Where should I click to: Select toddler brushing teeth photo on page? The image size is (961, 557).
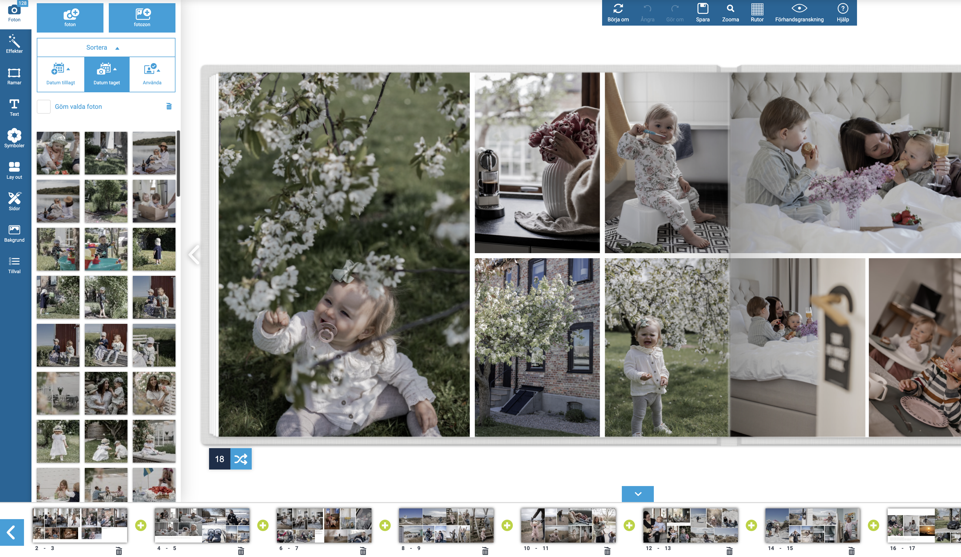point(667,162)
